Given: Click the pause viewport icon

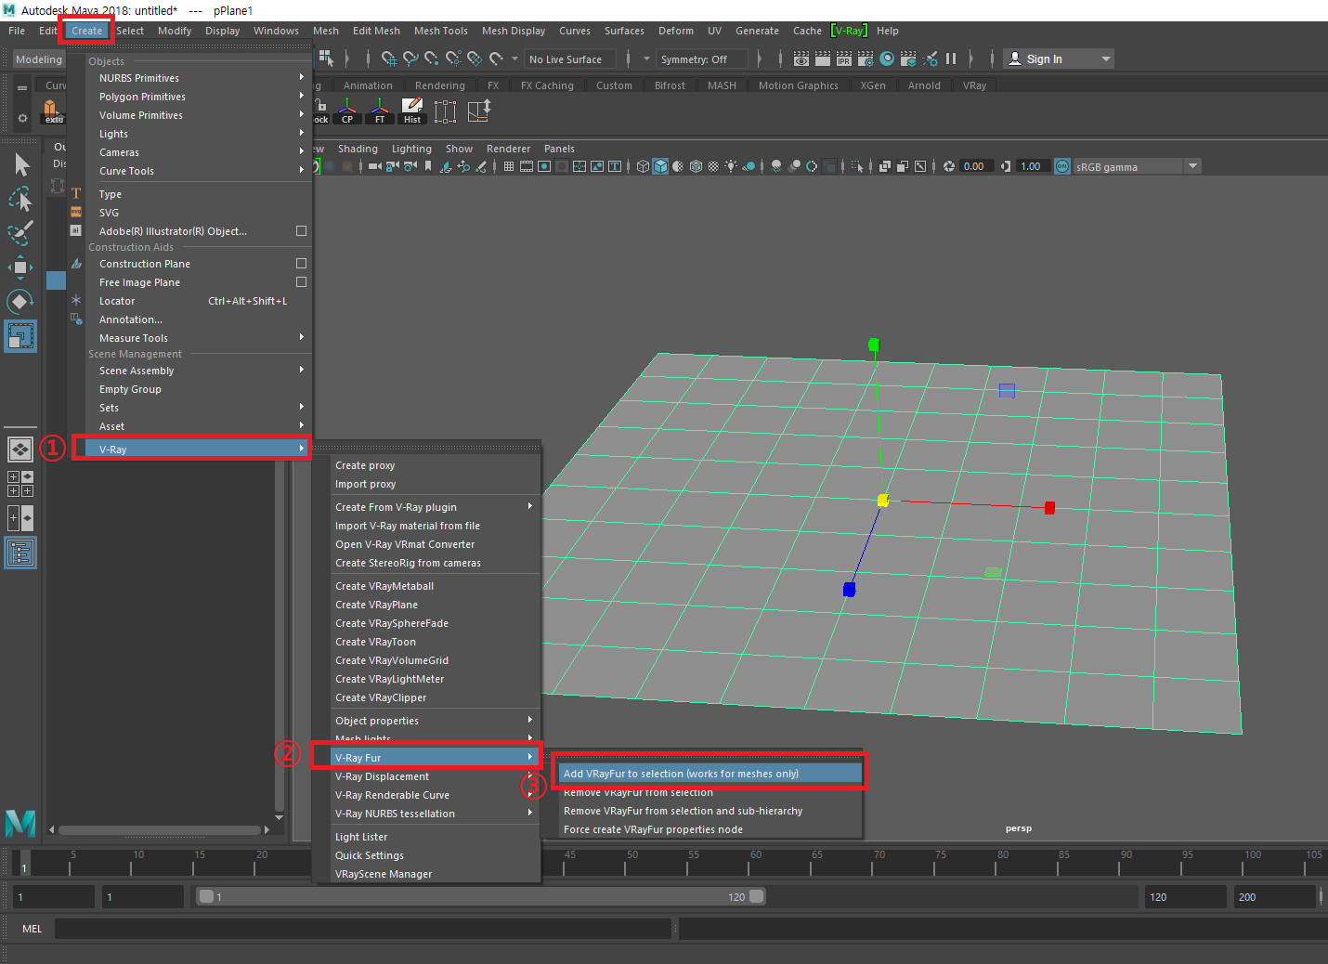Looking at the screenshot, I should 951,59.
